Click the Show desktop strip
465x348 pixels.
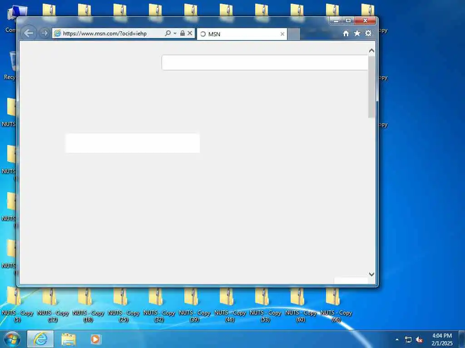[x=462, y=339]
